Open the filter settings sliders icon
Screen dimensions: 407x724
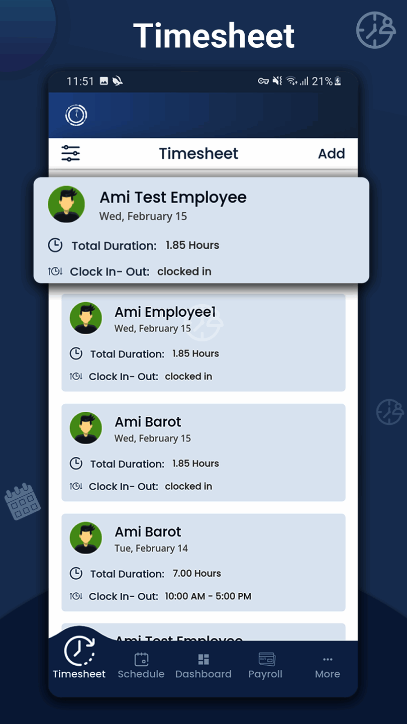[x=70, y=153]
